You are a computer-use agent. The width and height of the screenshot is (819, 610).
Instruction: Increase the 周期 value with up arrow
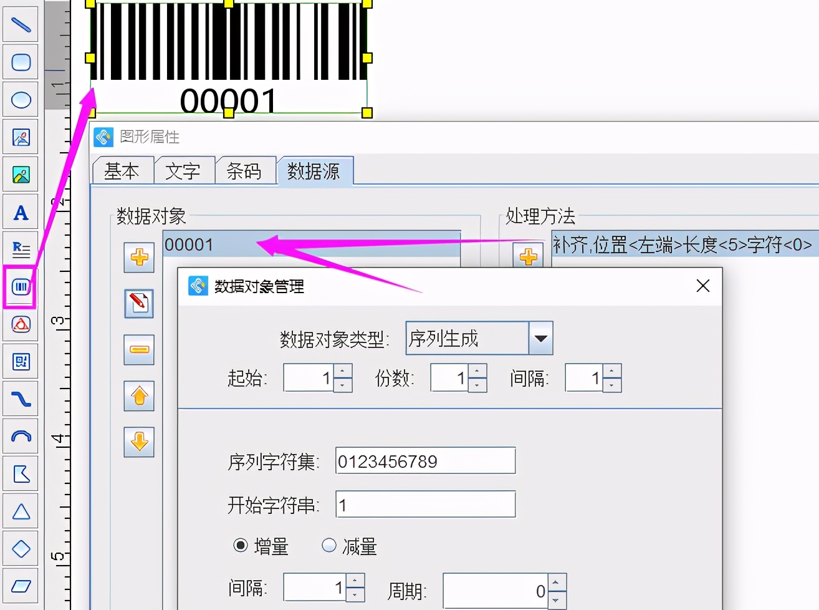click(x=557, y=583)
